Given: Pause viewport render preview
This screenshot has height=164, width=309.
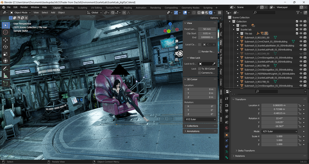Looking at the screenshot, I should (220, 13).
